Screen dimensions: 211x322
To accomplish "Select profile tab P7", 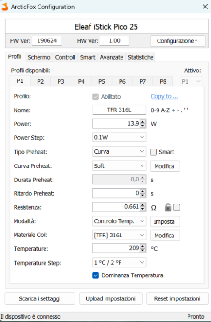I will point(143,81).
